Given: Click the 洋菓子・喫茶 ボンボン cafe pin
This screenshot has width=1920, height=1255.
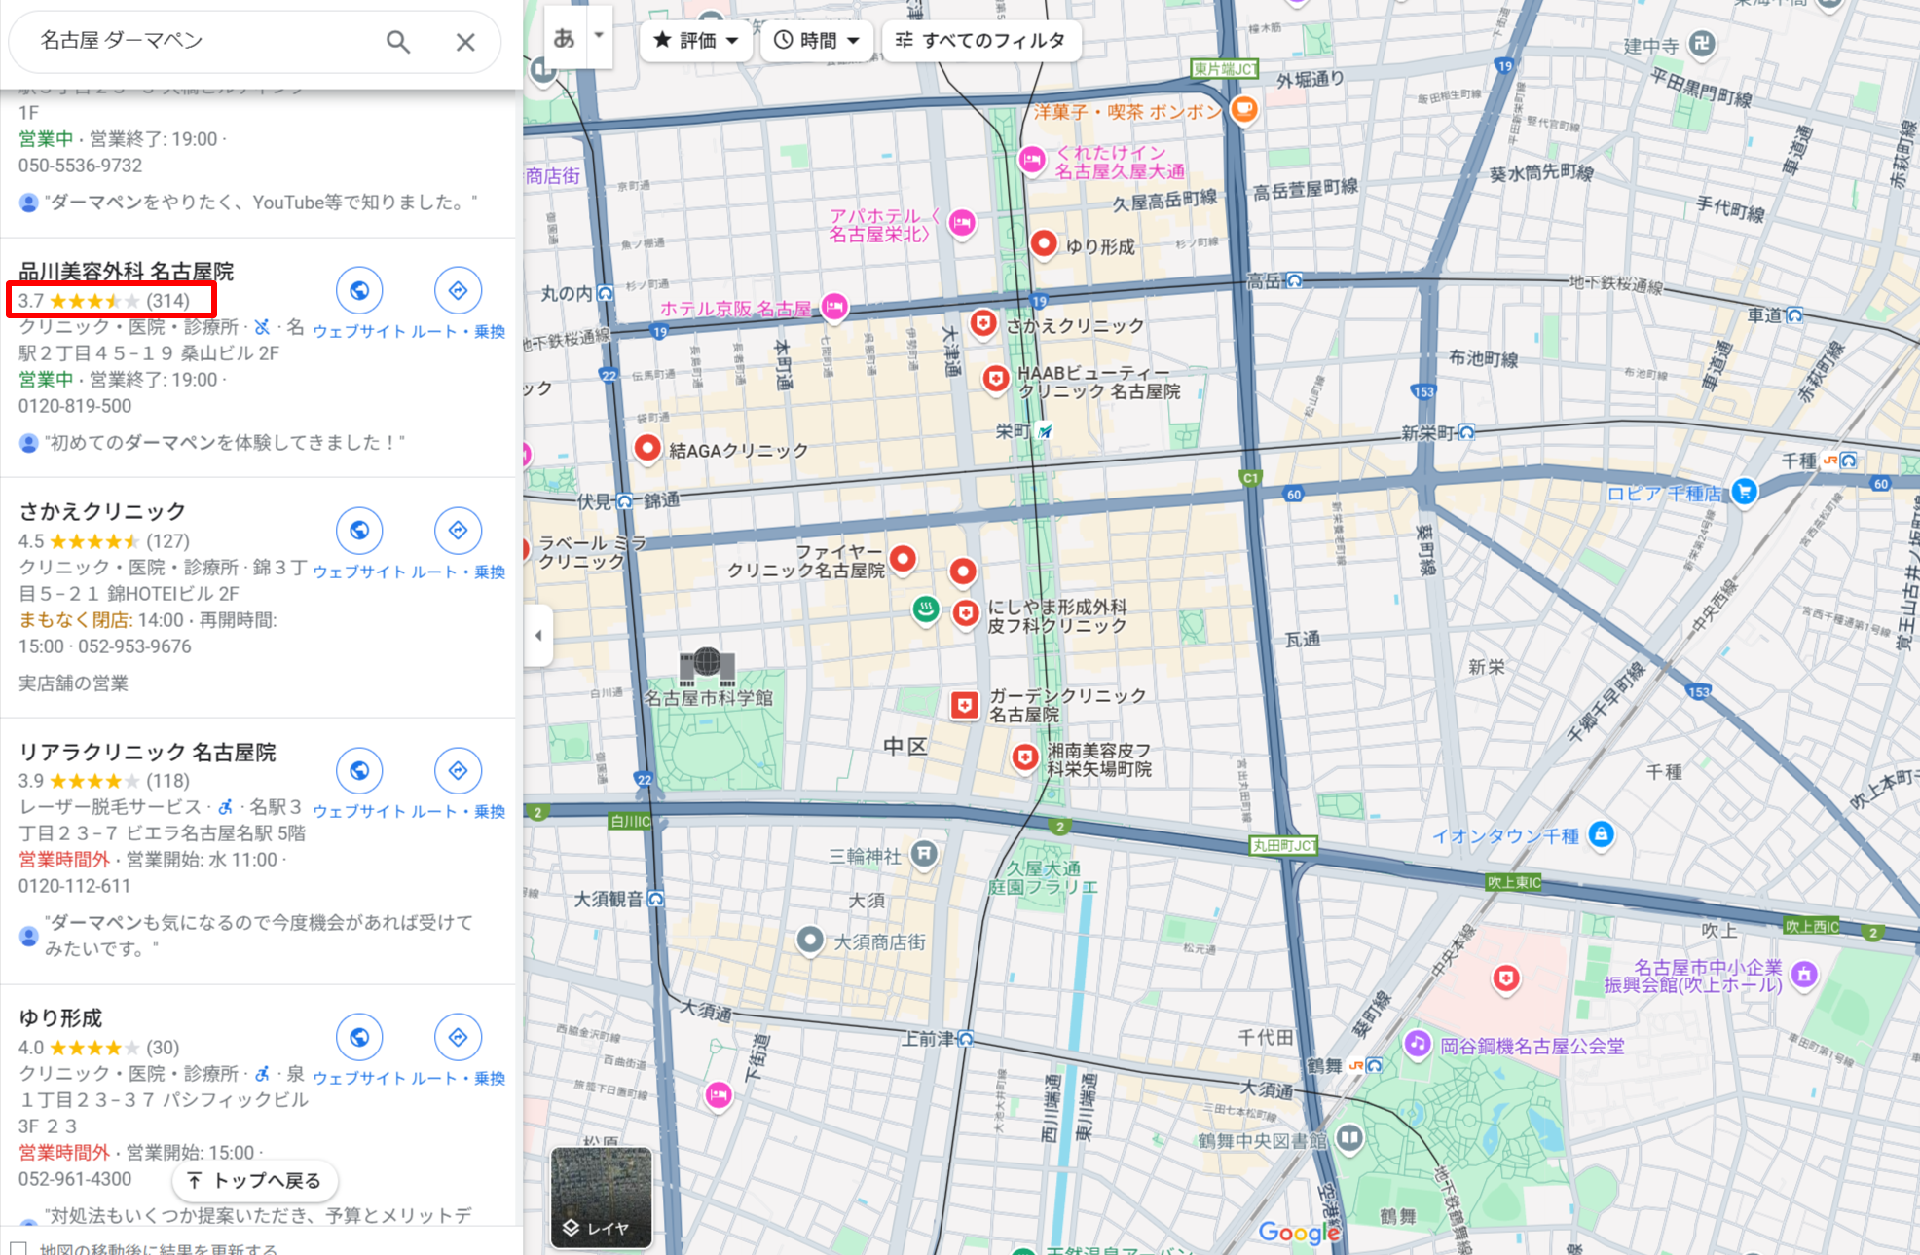Looking at the screenshot, I should 1243,109.
